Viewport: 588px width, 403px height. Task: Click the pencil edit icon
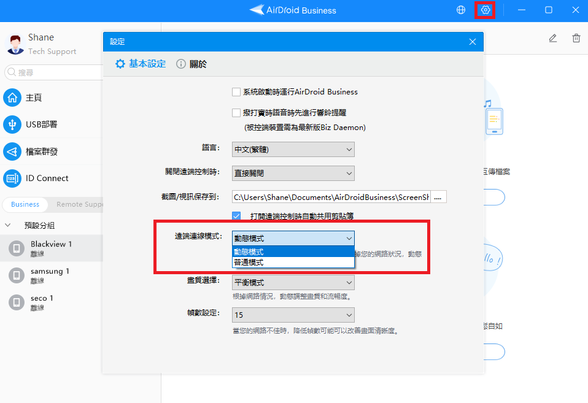coord(553,38)
